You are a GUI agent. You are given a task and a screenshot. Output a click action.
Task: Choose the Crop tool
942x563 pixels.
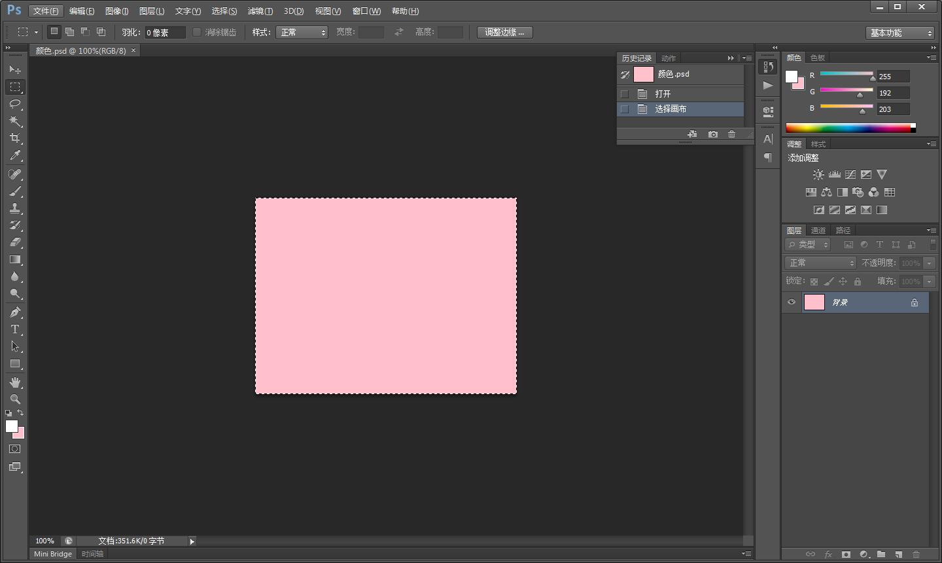15,138
